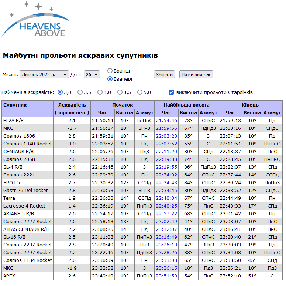286x286 pixels.
Task: Open МКС pass link 21:59:56
Action: [166, 128]
